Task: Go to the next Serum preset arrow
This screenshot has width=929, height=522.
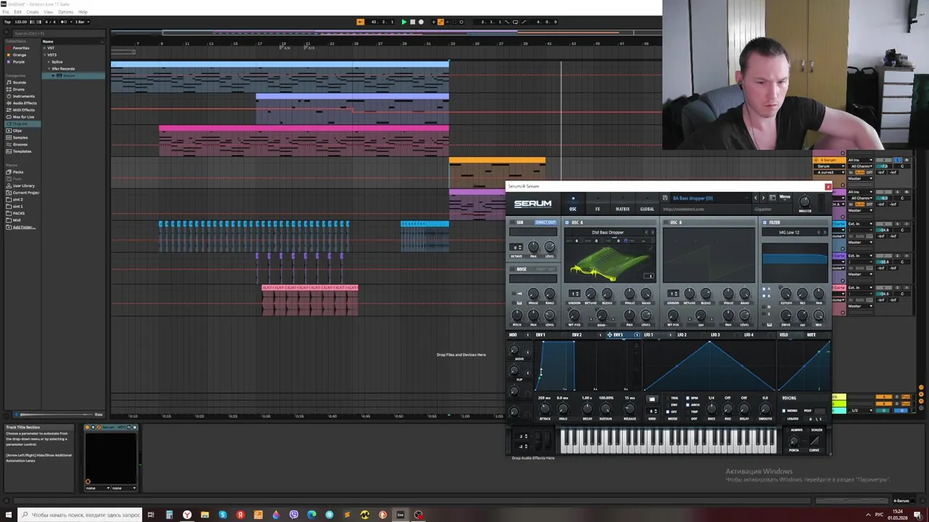Action: tap(763, 198)
